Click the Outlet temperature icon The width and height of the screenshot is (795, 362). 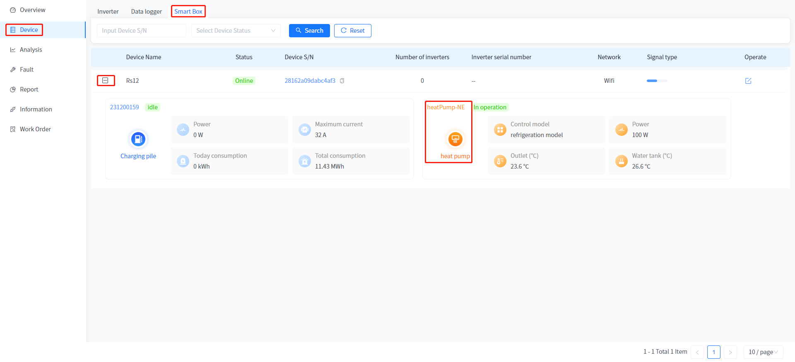click(500, 161)
